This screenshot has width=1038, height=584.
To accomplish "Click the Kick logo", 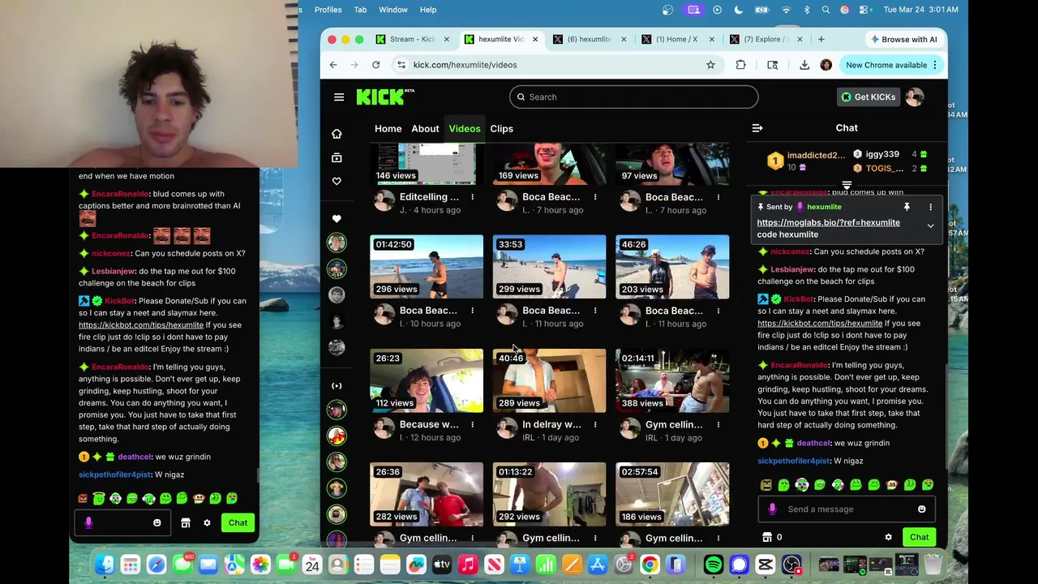I will (384, 97).
